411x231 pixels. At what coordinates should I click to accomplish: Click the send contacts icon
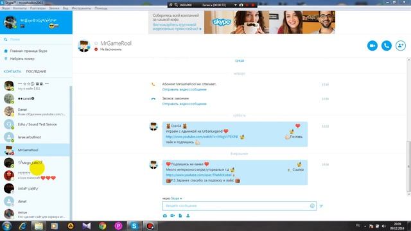[x=188, y=216]
